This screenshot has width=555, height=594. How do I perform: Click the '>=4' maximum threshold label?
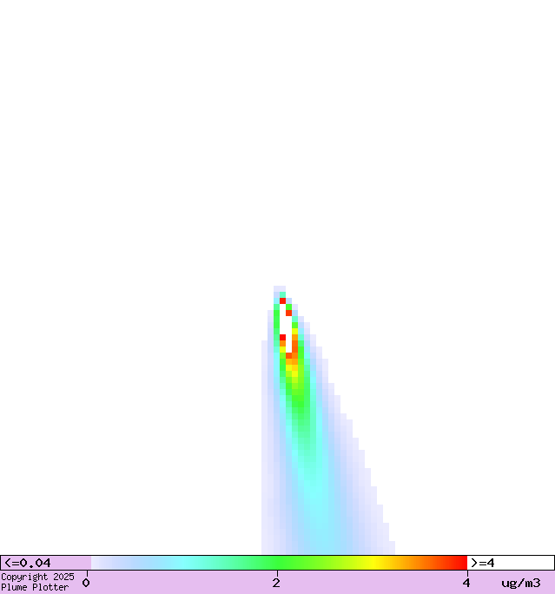pyautogui.click(x=483, y=563)
